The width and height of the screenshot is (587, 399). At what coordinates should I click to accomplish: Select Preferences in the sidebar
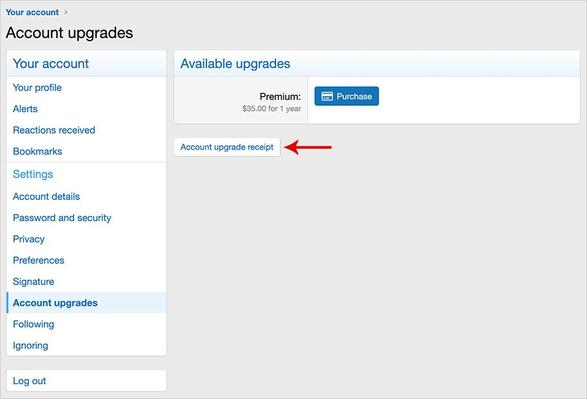click(39, 260)
